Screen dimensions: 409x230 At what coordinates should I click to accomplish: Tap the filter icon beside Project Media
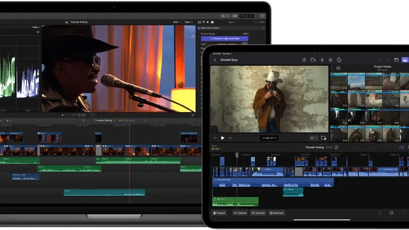click(338, 68)
